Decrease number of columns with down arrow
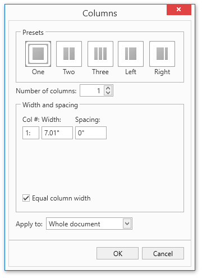202x278 pixels. click(x=108, y=93)
